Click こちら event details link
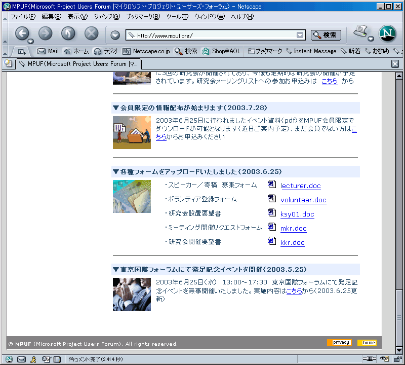The height and width of the screenshot is (365, 405). [294, 291]
